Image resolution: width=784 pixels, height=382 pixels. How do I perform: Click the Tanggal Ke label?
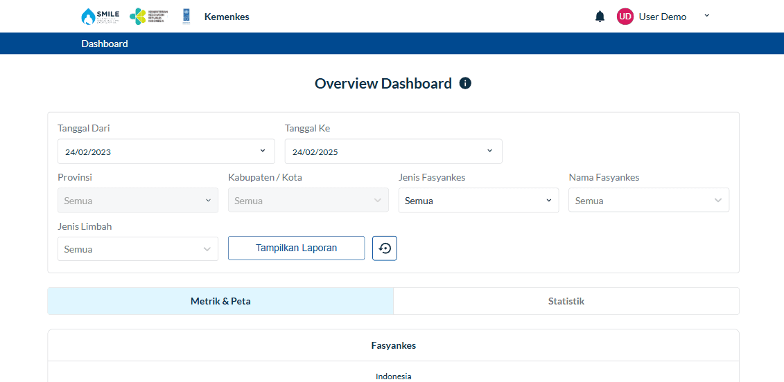click(308, 128)
